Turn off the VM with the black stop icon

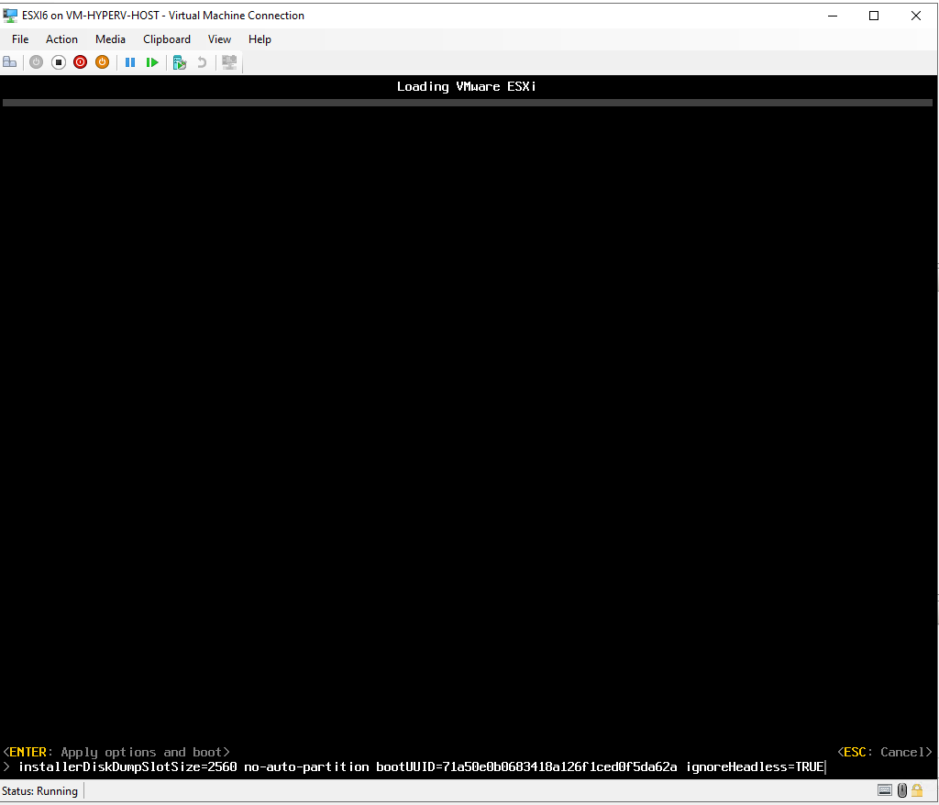coord(58,62)
